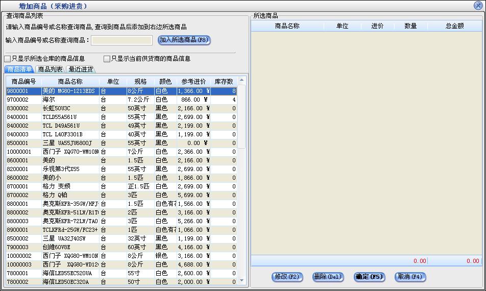Toggle 只显示当前供货商的商品信息 checkbox
Screen dimensions: 486x291
coord(107,59)
